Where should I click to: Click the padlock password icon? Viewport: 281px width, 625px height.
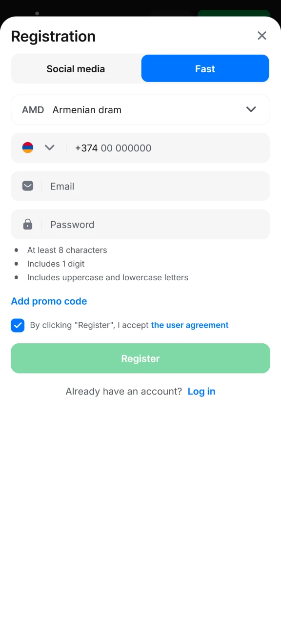pos(28,224)
